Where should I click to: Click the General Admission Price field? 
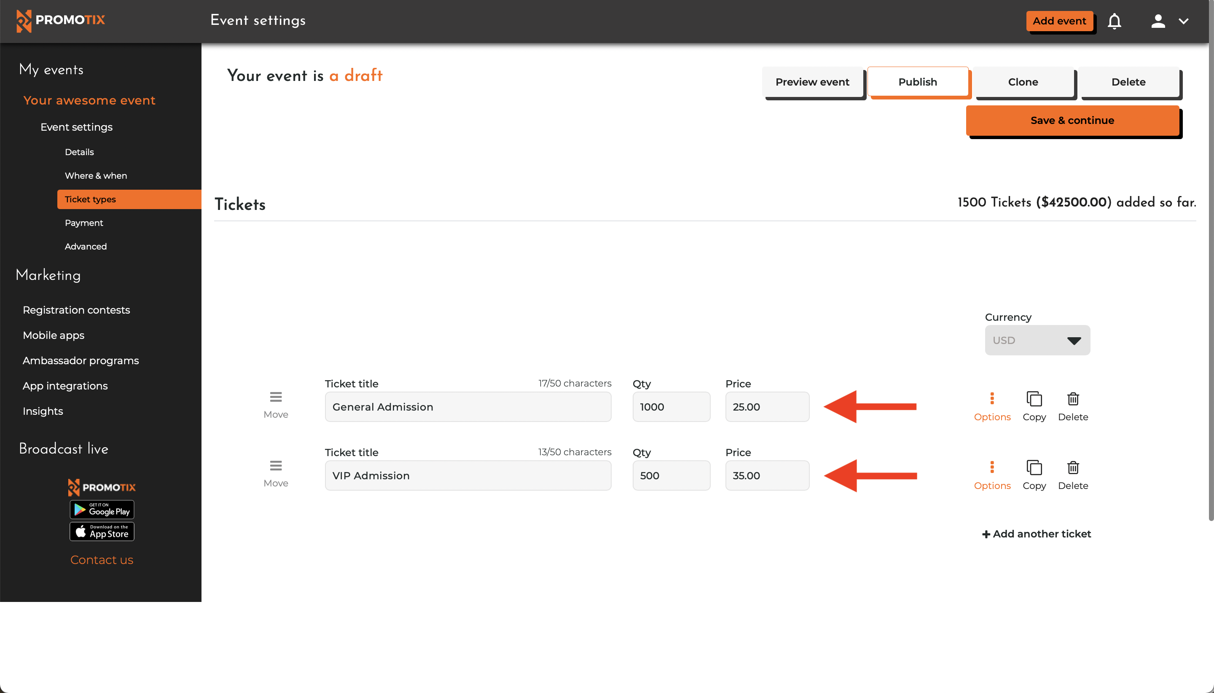(x=767, y=407)
